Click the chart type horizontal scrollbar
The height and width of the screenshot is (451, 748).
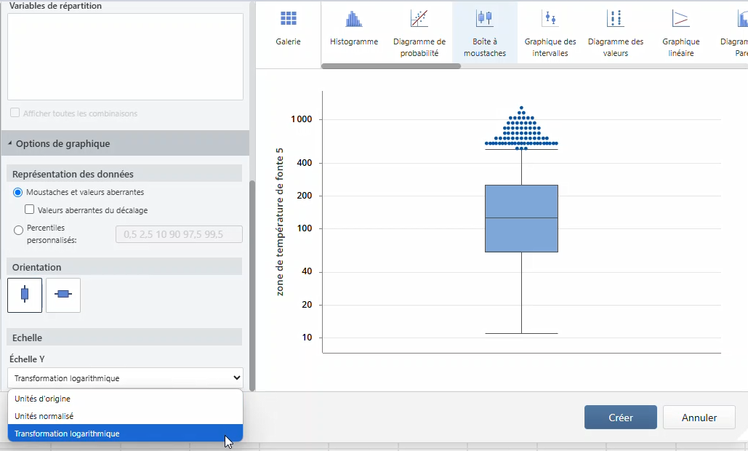coord(390,66)
